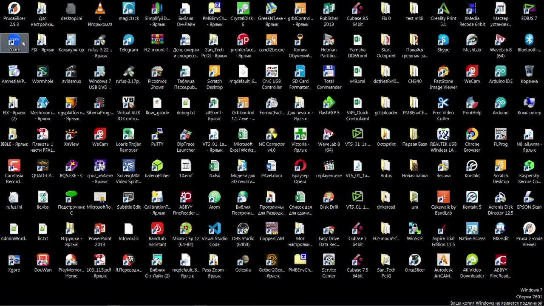Click the Браузер Opera icon
Screen dimensions: 544x306
(300, 165)
